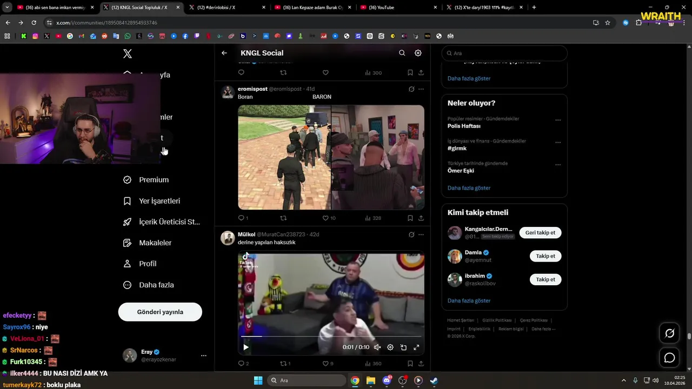Follow ibrahim

coord(545,279)
